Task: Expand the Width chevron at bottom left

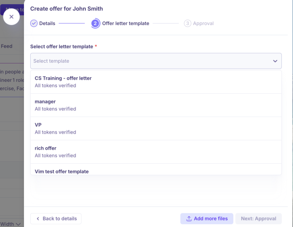Action: pos(18,224)
